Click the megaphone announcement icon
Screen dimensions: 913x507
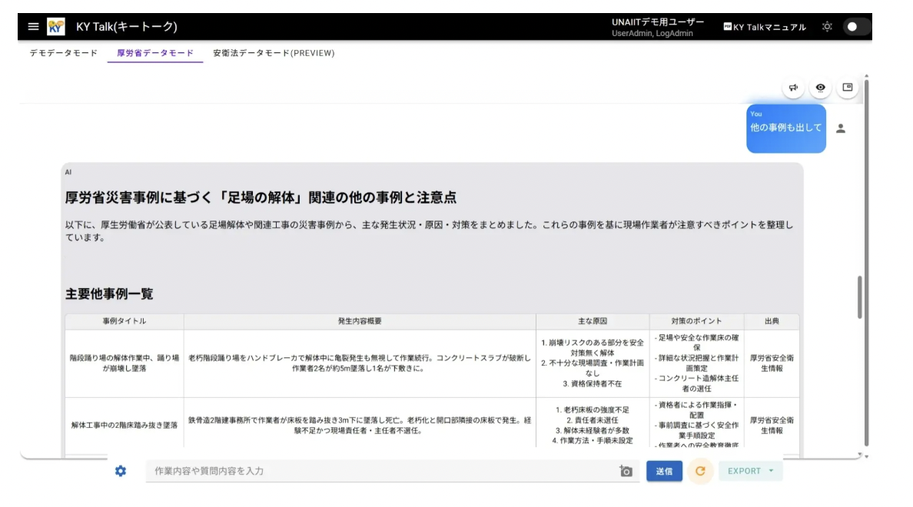coord(793,88)
